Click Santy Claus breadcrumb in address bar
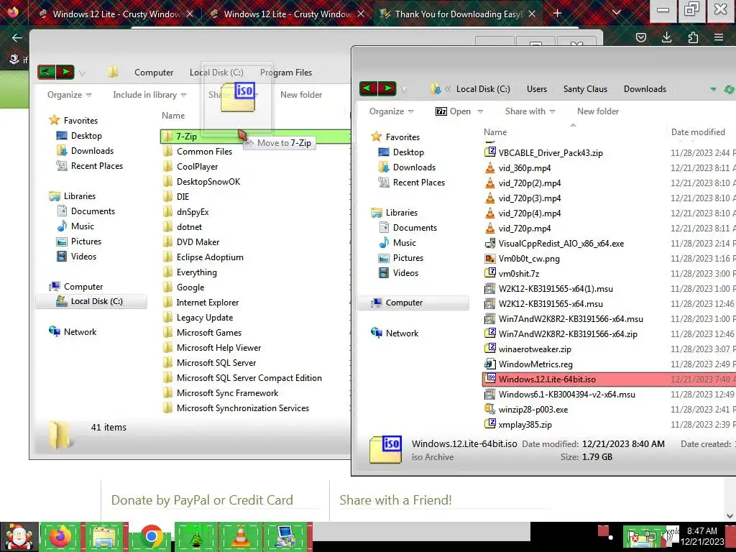Viewport: 736px width, 552px height. [585, 88]
